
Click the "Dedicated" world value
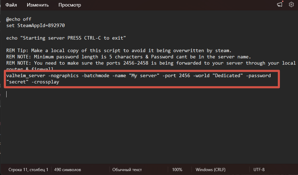click(x=228, y=75)
